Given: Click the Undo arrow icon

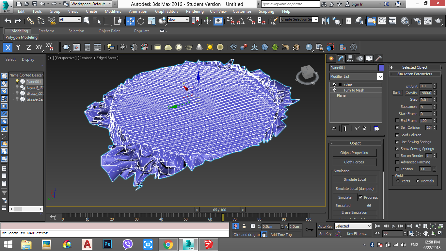Looking at the screenshot, I should click(8, 21).
